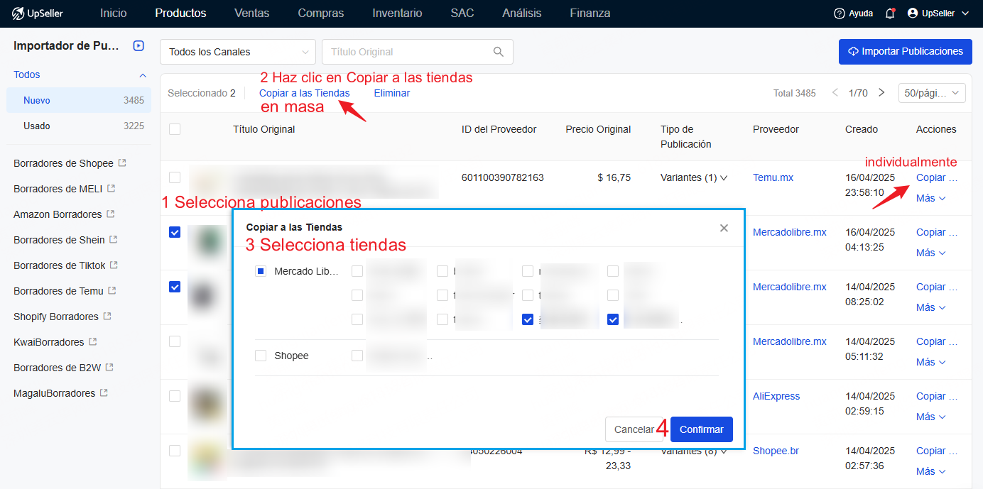Confirm copying to the selected stores
Screen dimensions: 983x489
tap(702, 429)
